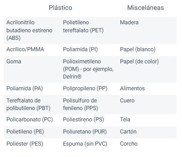Viewport: 182px width, 157px height.
Task: Select Polisulfuro de fenileno (PPS)
Action: click(x=80, y=104)
